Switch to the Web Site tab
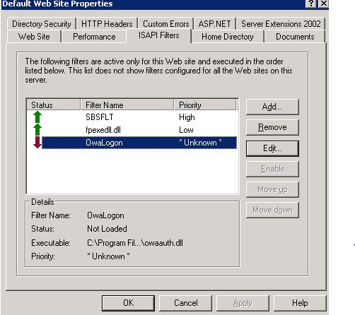The width and height of the screenshot is (355, 315). tap(34, 37)
